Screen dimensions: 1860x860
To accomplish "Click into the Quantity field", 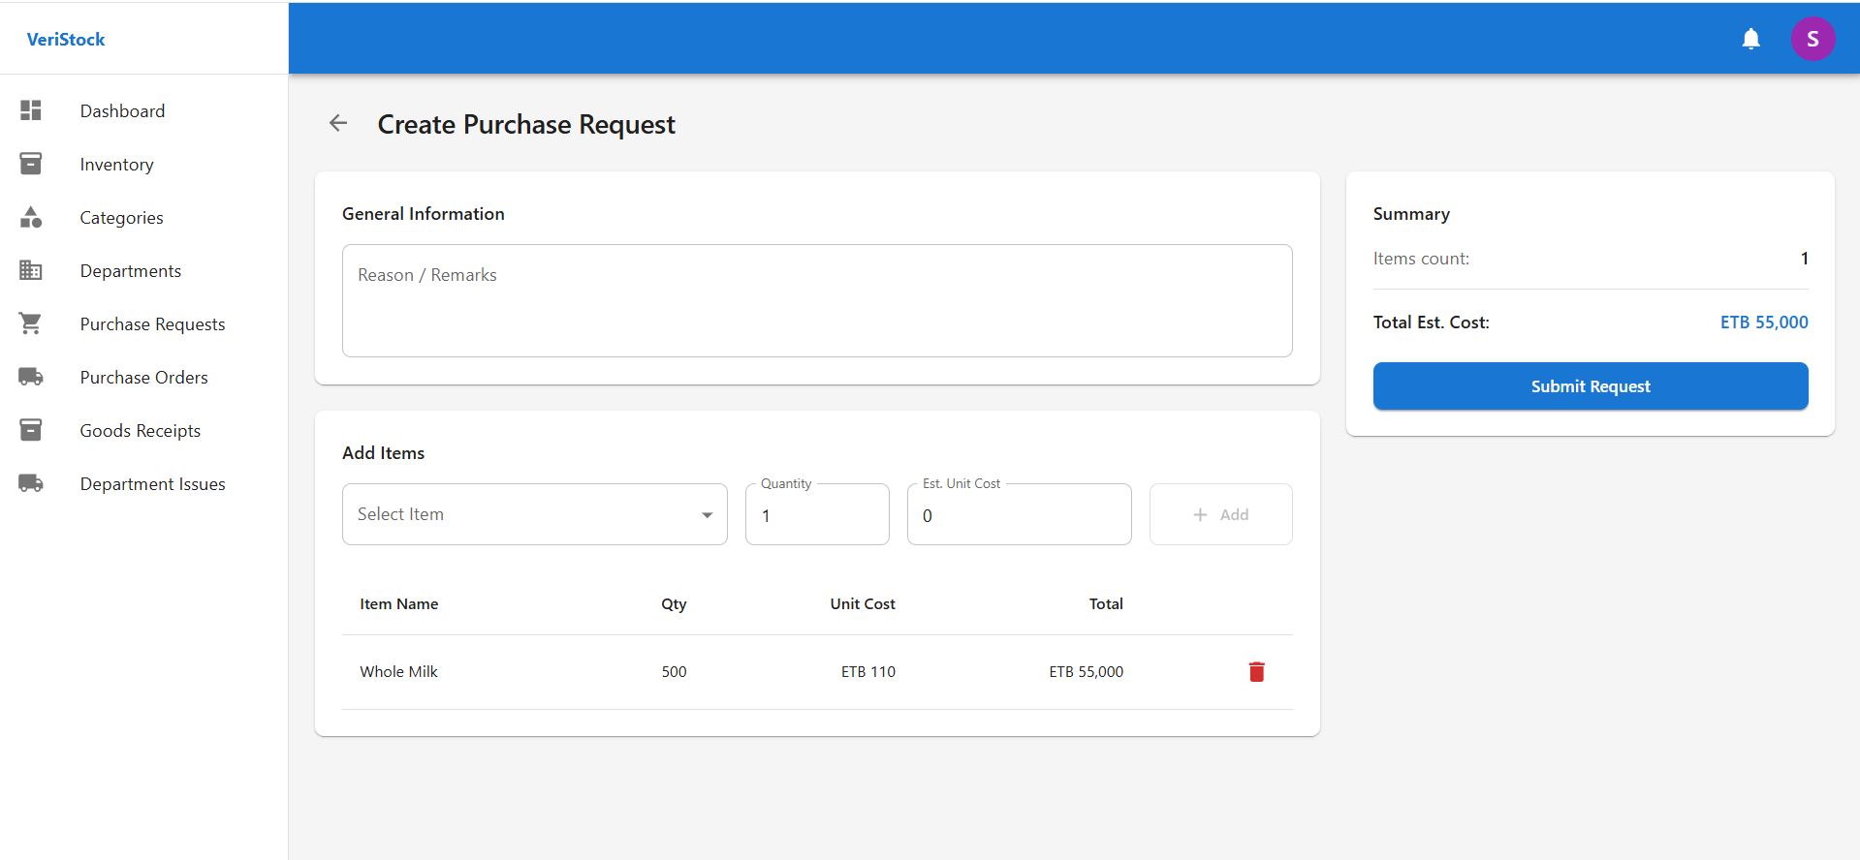I will [x=816, y=516].
